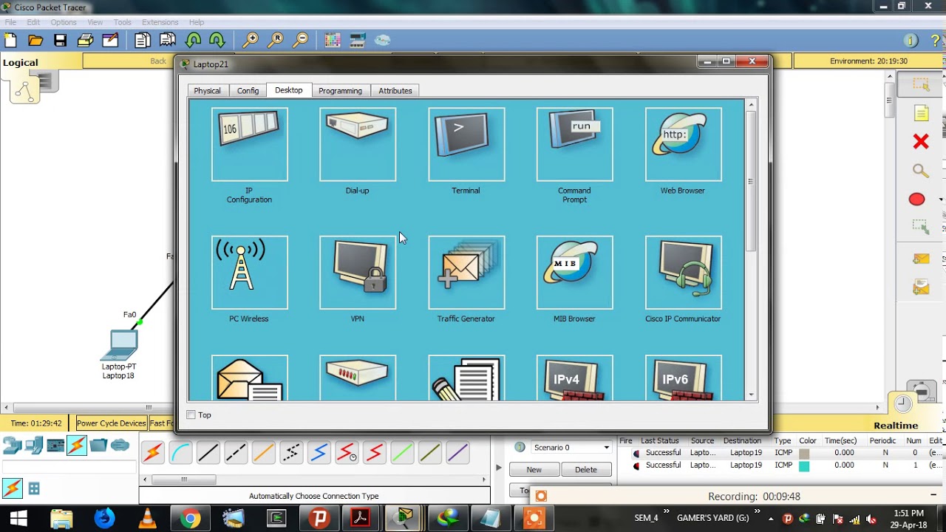This screenshot has width=946, height=532.
Task: Open the IP Configuration desktop app
Action: [249, 144]
